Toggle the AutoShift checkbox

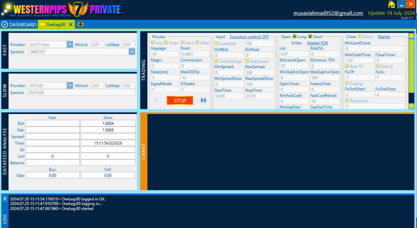pos(217,43)
